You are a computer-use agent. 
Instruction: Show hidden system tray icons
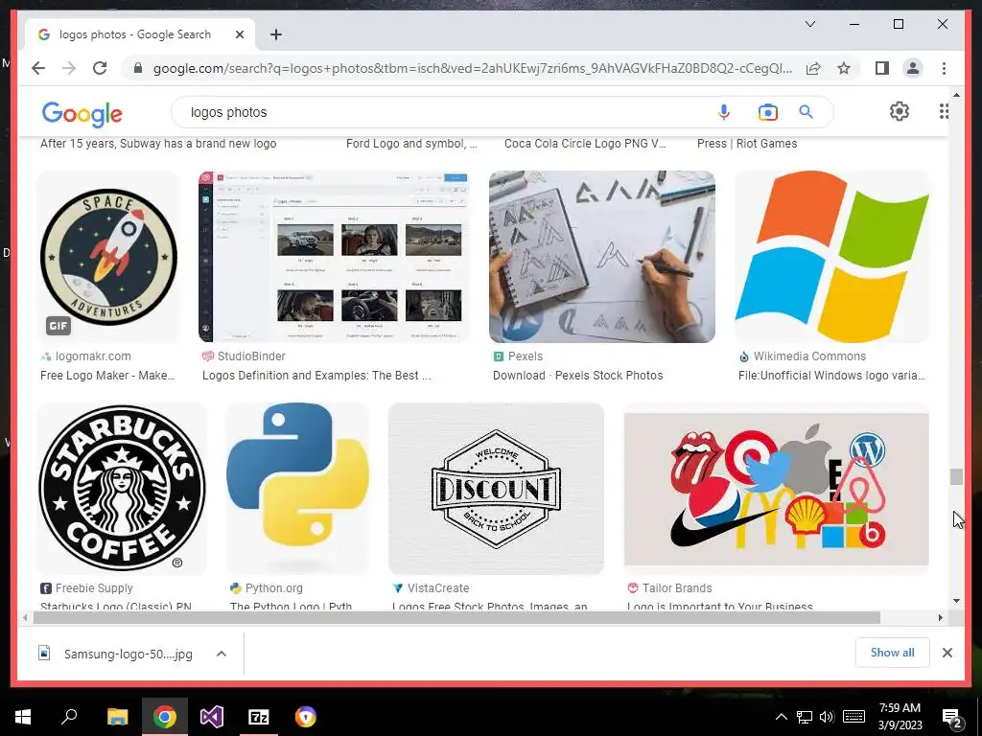781,717
